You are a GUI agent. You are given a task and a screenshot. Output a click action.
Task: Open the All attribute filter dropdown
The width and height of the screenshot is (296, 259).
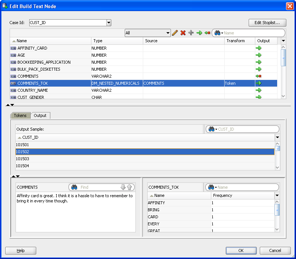[x=168, y=33]
